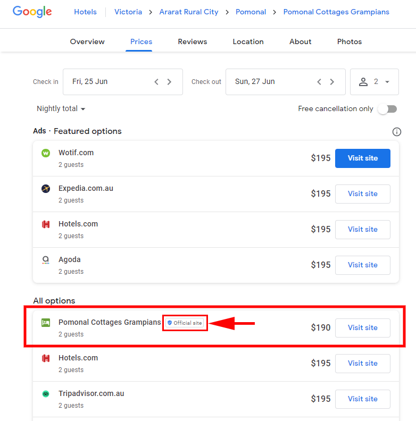416x421 pixels.
Task: Expand the Nightly total dropdown
Action: [61, 109]
